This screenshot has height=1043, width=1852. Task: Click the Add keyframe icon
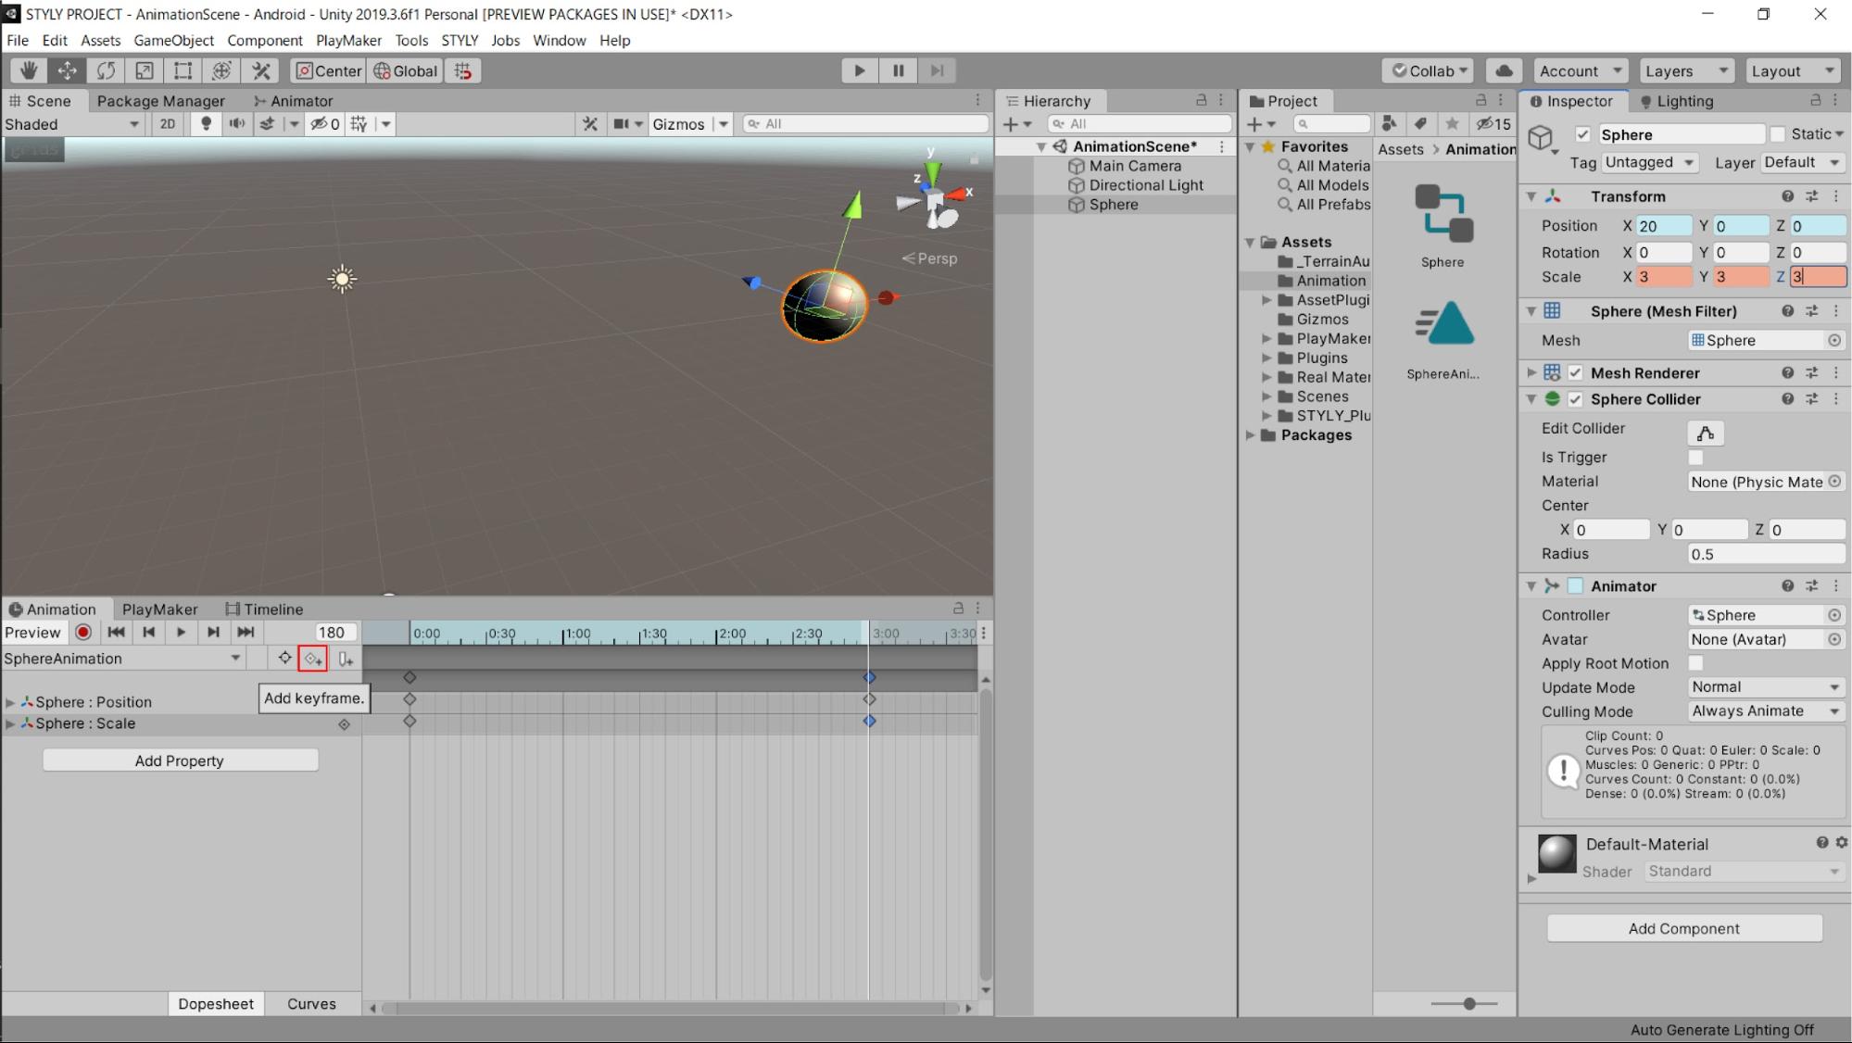pyautogui.click(x=313, y=659)
